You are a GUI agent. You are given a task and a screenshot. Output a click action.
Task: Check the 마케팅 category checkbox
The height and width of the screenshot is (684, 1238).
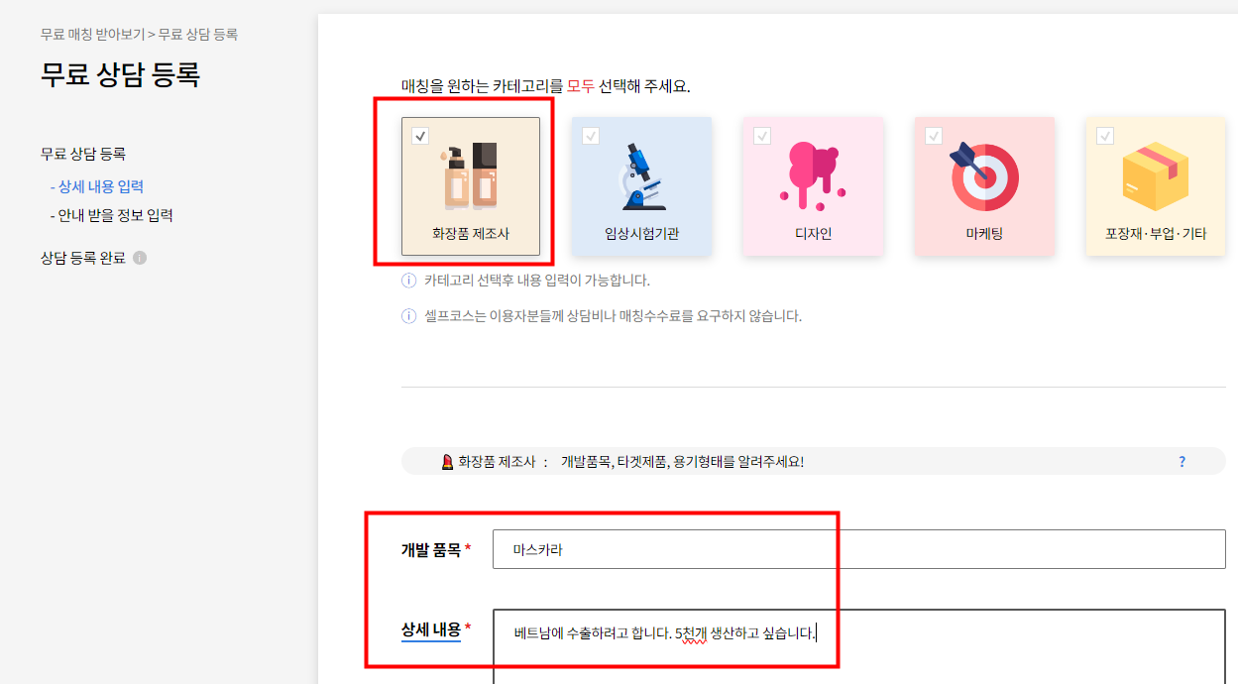pyautogui.click(x=933, y=136)
